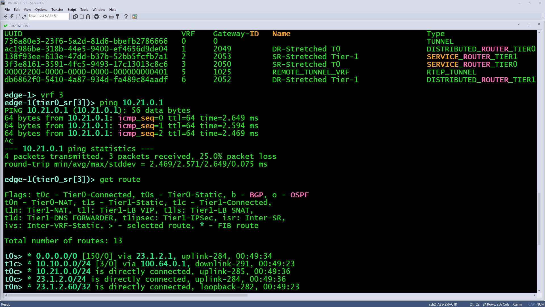Image resolution: width=545 pixels, height=307 pixels.
Task: Click the Enter host input field
Action: [x=48, y=16]
